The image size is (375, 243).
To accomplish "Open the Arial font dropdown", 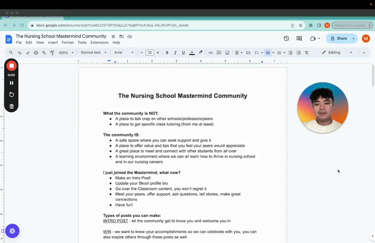I will tap(124, 53).
